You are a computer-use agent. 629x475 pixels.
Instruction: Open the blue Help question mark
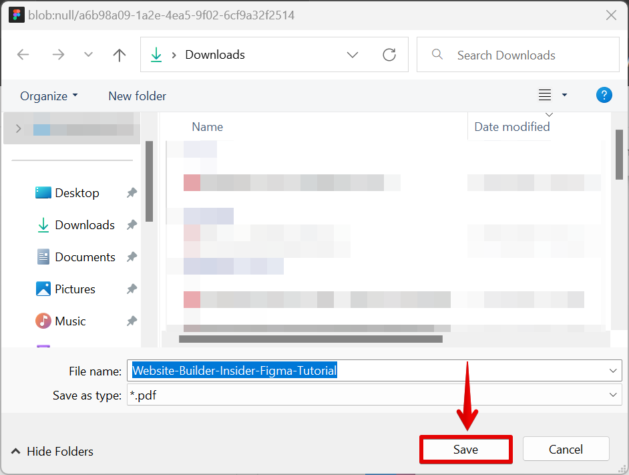coord(604,95)
